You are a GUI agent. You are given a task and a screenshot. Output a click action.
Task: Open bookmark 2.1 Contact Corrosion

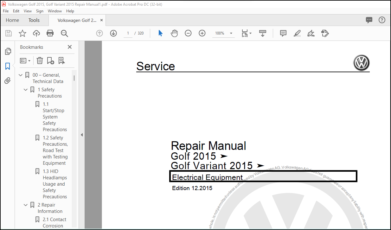[x=54, y=223]
